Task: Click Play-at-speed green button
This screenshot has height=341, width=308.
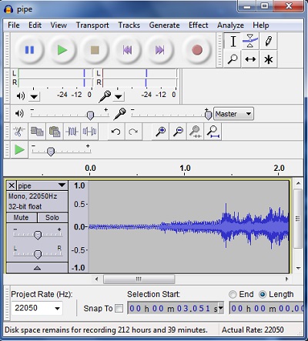Action: point(19,149)
